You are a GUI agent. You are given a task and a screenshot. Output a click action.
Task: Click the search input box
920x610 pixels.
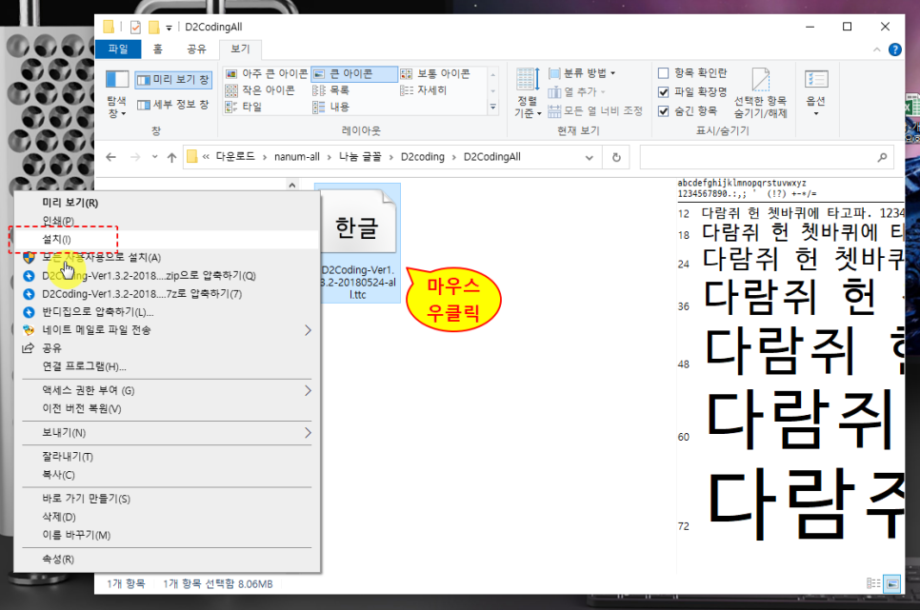click(757, 157)
